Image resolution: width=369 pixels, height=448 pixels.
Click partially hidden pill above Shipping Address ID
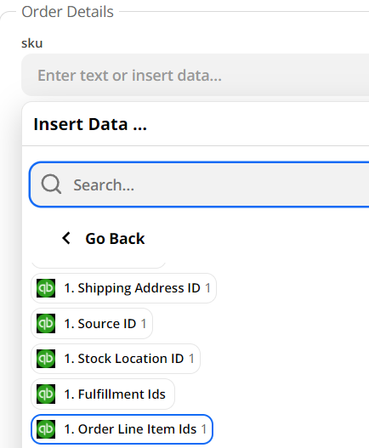[x=99, y=264]
